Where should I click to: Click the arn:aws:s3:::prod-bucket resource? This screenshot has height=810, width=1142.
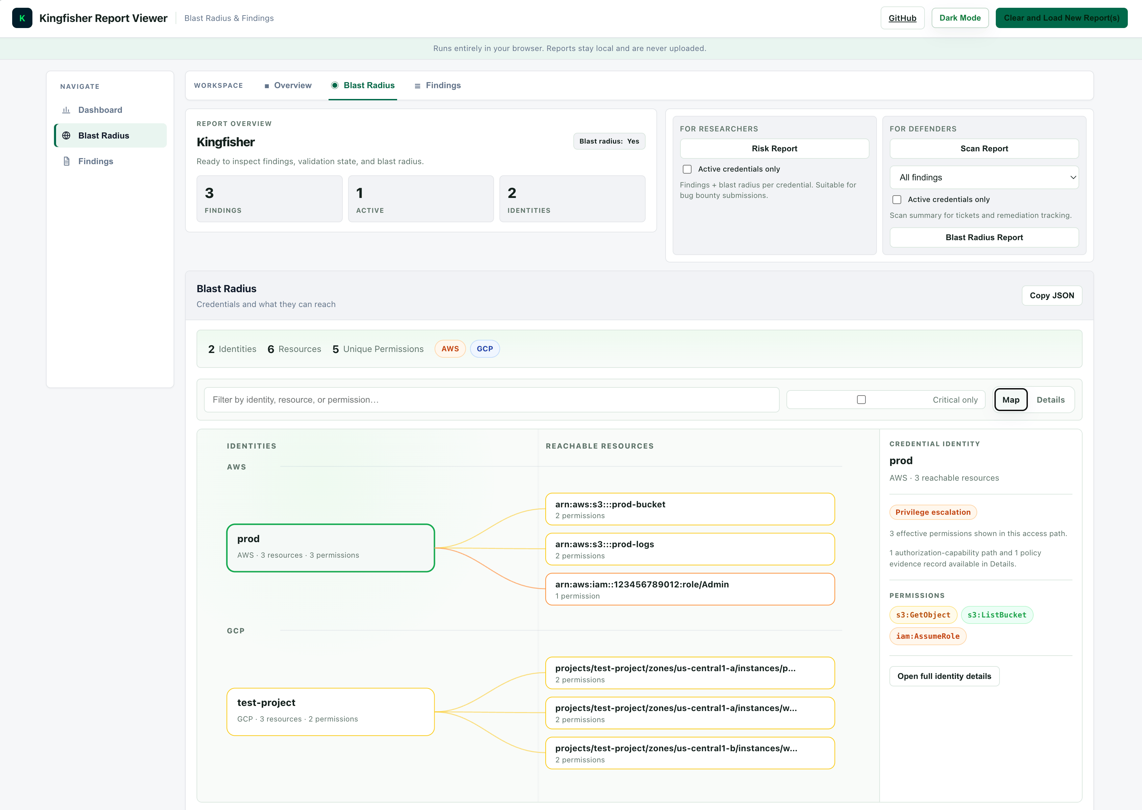click(690, 509)
